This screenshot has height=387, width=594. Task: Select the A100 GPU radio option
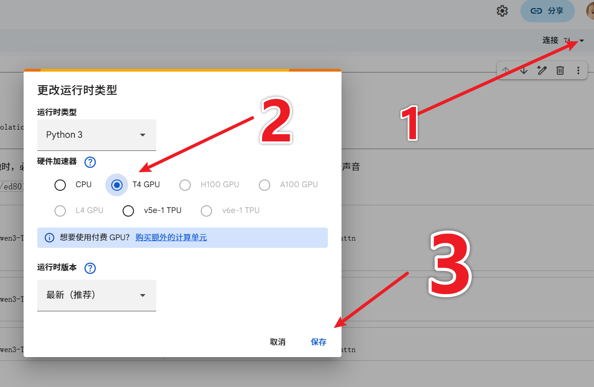(264, 185)
